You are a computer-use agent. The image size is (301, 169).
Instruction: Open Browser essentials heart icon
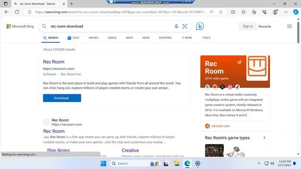point(264,12)
